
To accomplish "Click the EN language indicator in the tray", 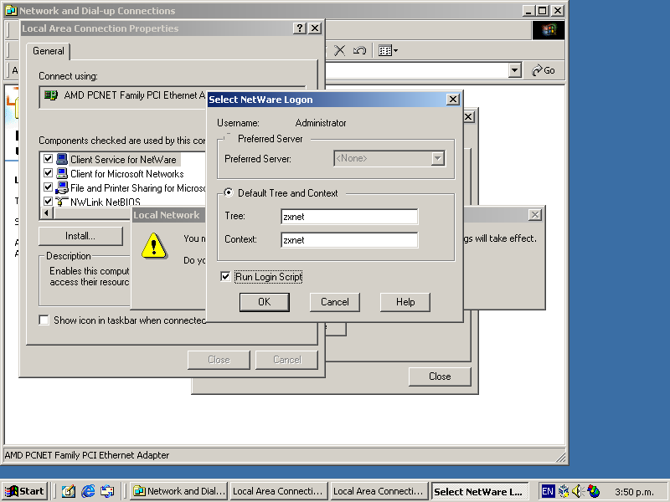I will [x=548, y=491].
